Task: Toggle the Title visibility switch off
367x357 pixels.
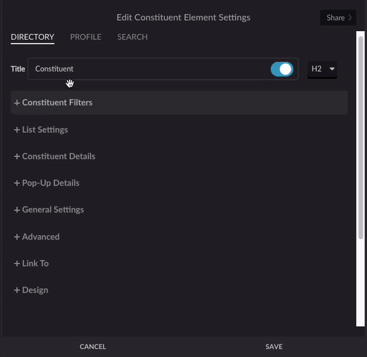Action: click(x=282, y=69)
